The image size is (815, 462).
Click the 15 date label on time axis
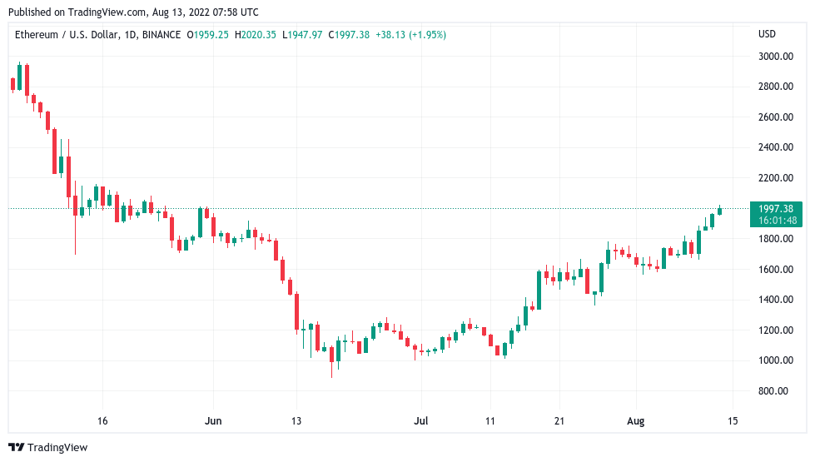pos(732,421)
